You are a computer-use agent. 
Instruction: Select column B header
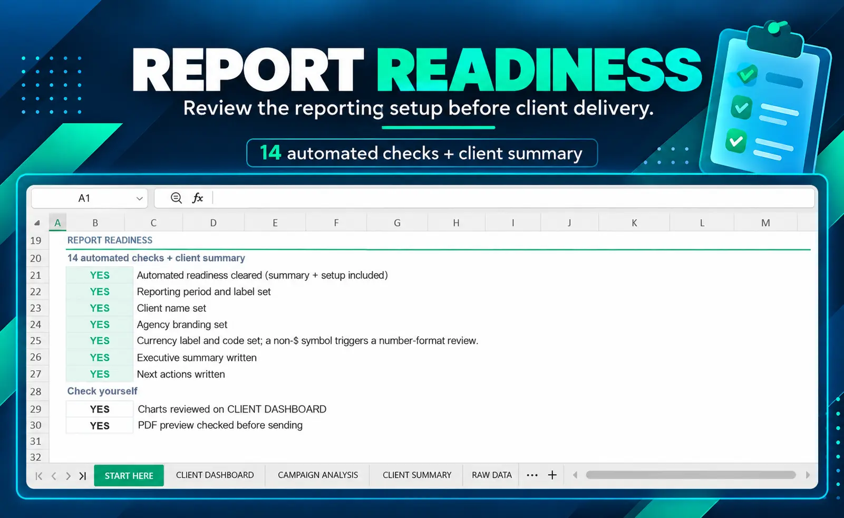(95, 223)
